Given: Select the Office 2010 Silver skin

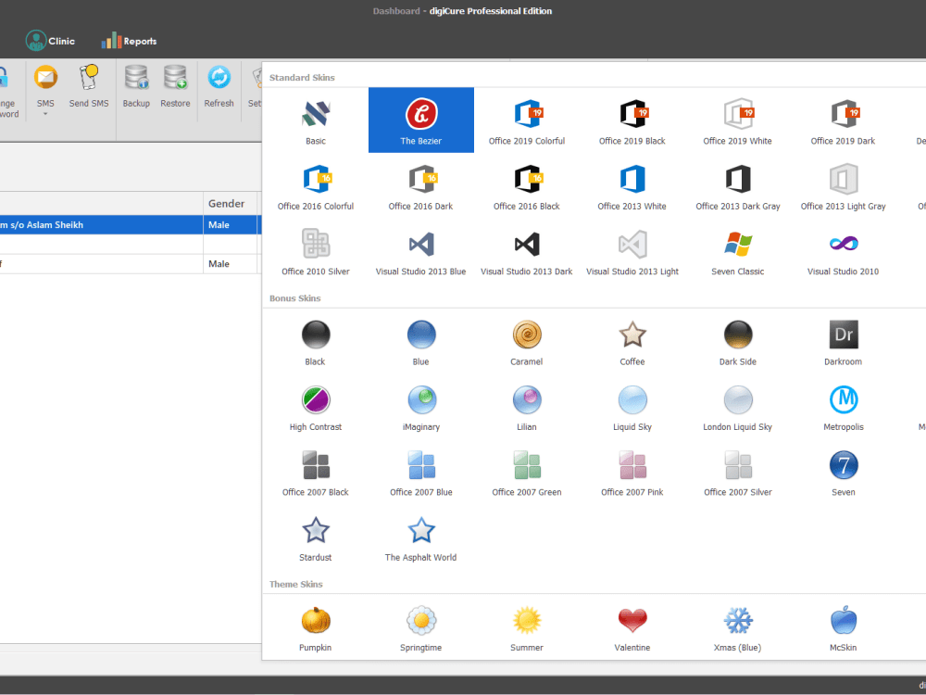Looking at the screenshot, I should (x=316, y=251).
